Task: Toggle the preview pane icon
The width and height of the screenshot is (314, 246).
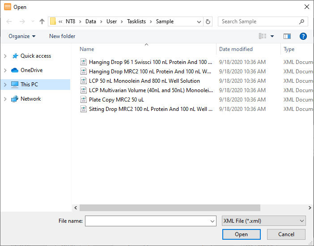Action: (x=287, y=36)
